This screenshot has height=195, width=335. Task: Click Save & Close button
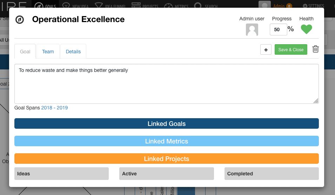[291, 49]
